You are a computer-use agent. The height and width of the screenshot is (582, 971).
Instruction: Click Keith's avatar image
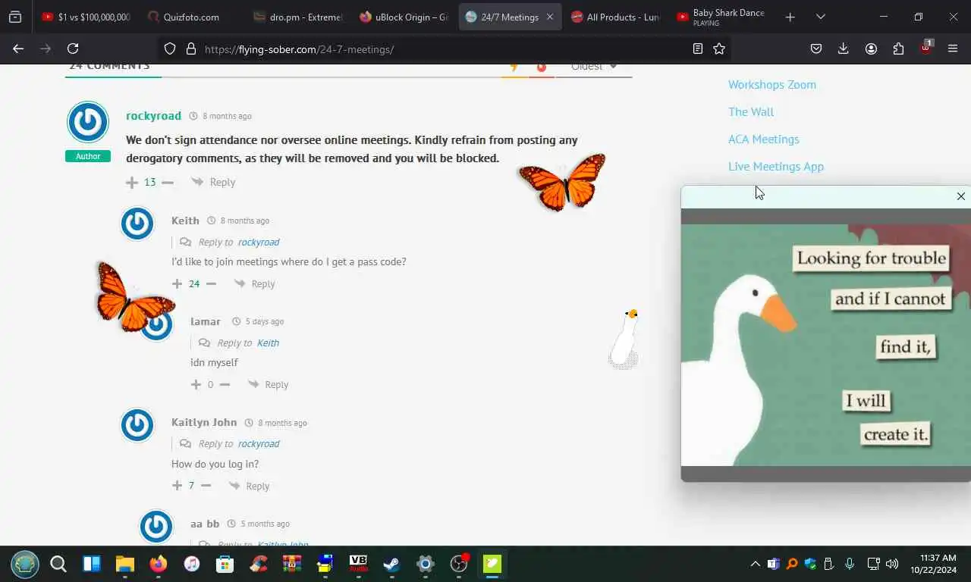click(x=137, y=224)
